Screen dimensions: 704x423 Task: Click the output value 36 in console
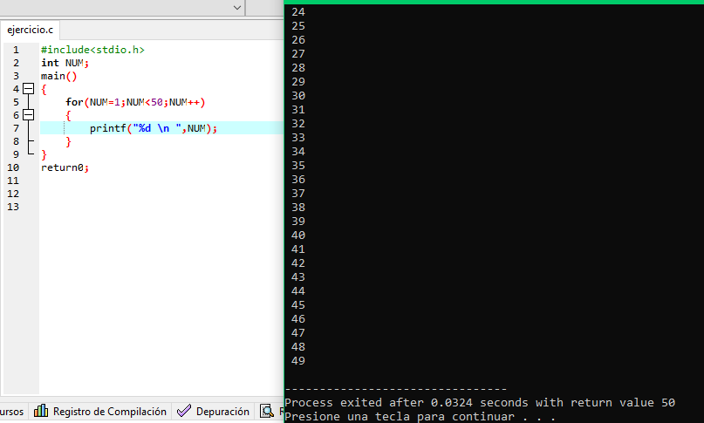click(298, 180)
